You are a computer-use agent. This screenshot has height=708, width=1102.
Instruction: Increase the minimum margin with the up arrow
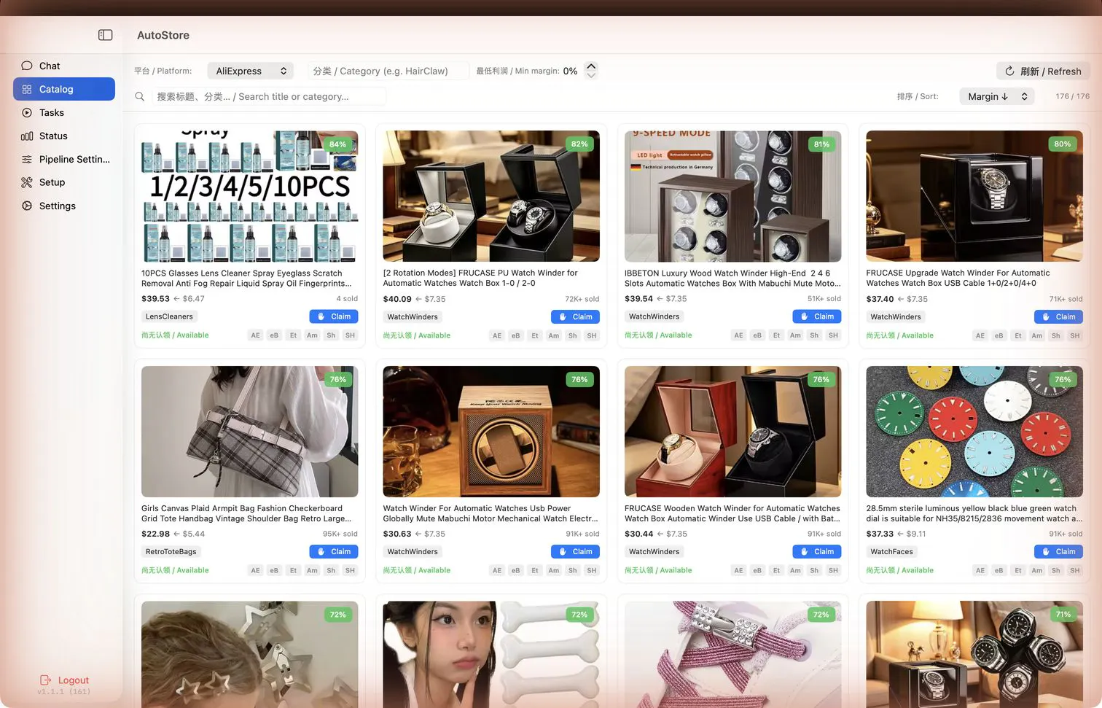point(591,66)
